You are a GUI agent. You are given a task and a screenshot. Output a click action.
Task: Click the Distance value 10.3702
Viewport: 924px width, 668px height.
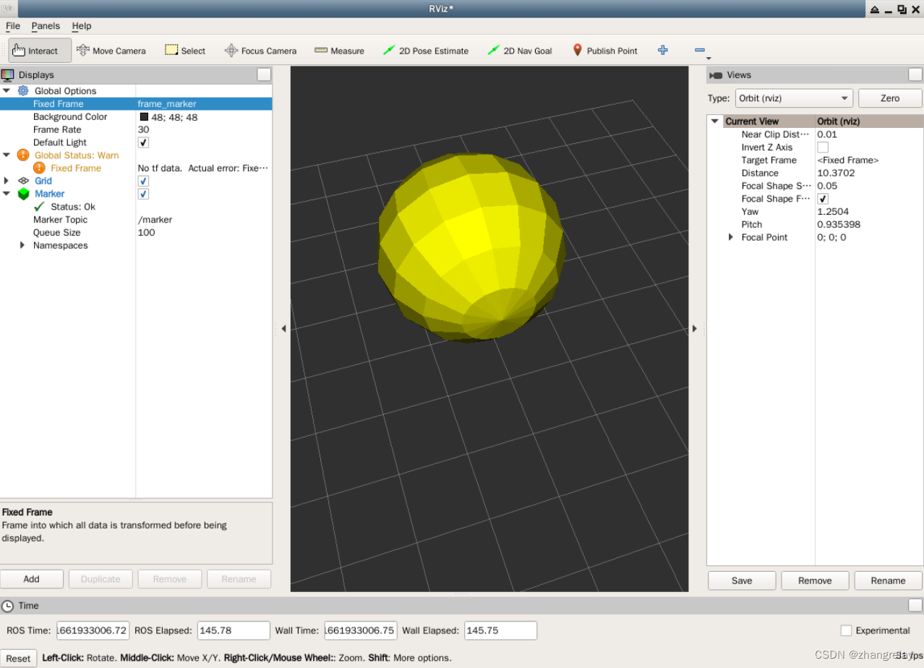(836, 174)
